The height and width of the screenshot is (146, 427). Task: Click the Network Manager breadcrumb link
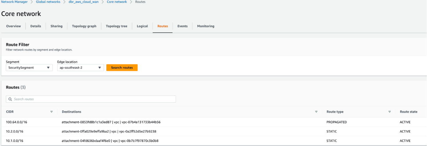point(15,2)
